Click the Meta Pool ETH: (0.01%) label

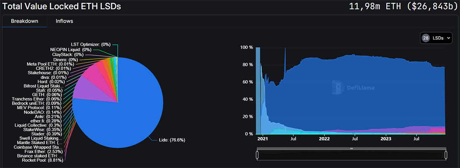(x=51, y=63)
